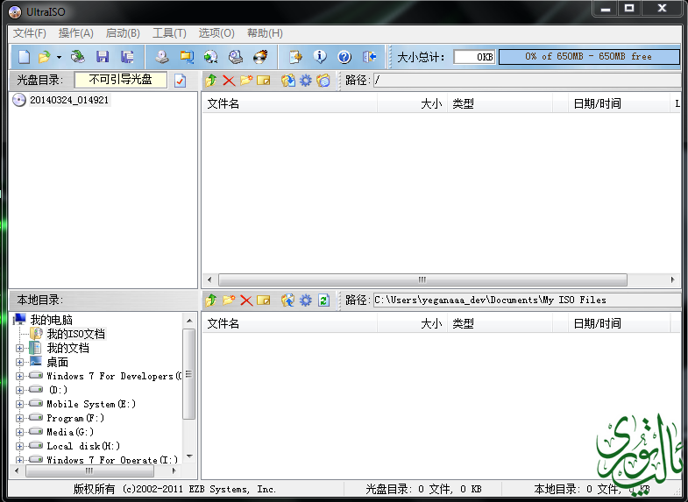Go up one level in the 本地目录 toolbar

pyautogui.click(x=211, y=300)
